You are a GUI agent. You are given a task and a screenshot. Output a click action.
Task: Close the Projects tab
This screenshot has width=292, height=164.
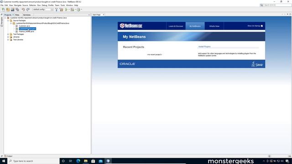(13, 15)
